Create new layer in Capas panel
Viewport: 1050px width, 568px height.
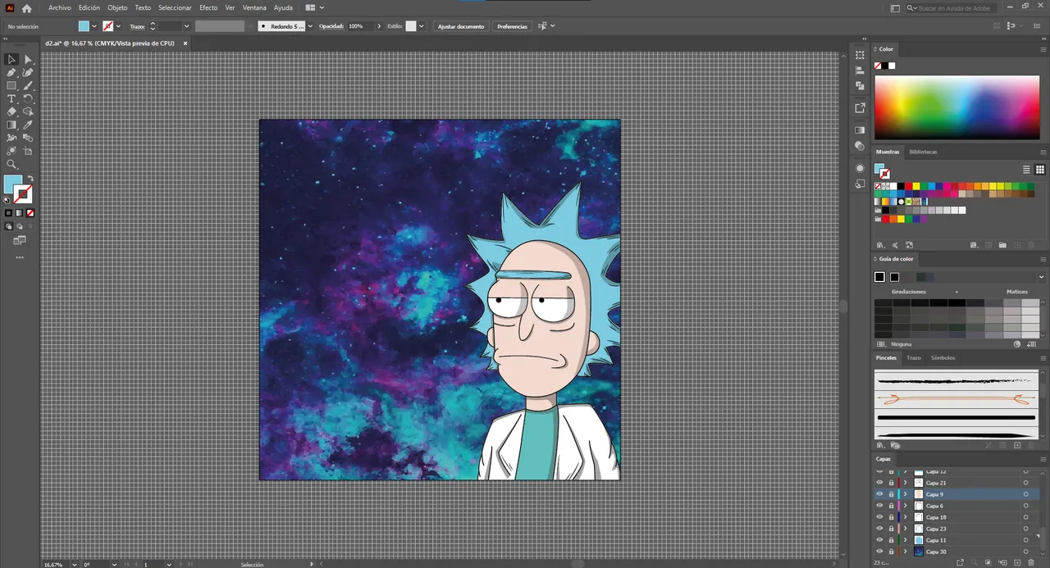(1017, 562)
